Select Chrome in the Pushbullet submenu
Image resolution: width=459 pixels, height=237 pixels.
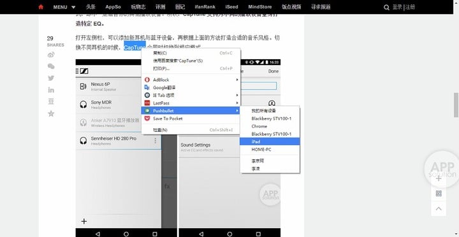(x=270, y=126)
